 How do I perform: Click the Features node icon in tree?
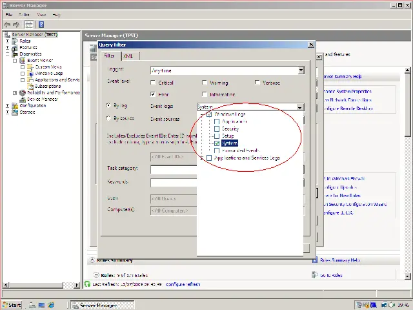[x=15, y=47]
